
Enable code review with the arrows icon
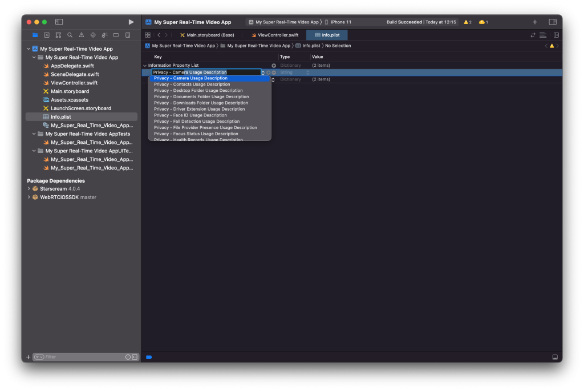pyautogui.click(x=533, y=35)
